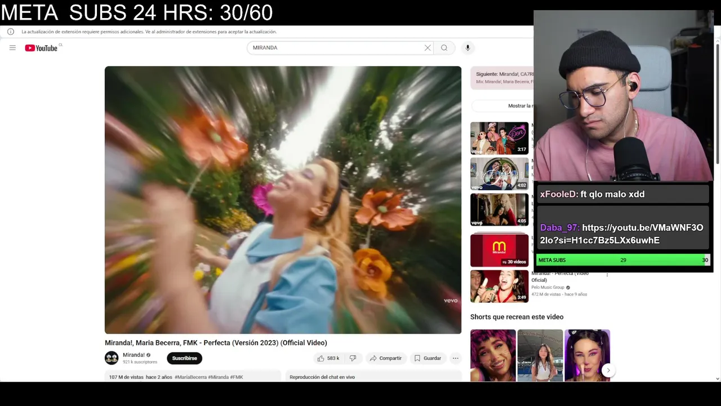This screenshot has width=721, height=406.
Task: Open the Miranda! channel name link
Action: [x=133, y=355]
